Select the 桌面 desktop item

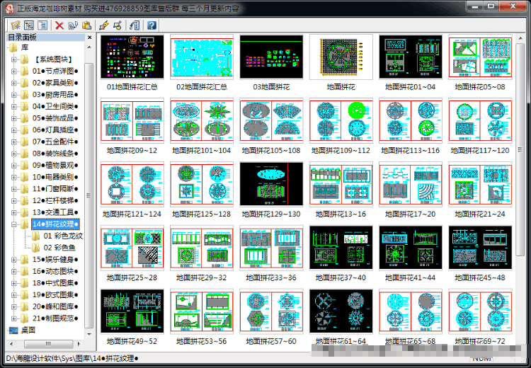[28, 330]
